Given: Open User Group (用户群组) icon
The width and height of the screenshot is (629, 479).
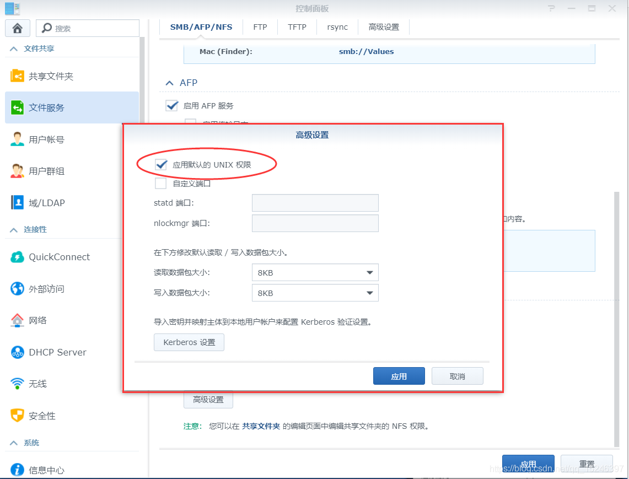Looking at the screenshot, I should pyautogui.click(x=17, y=171).
